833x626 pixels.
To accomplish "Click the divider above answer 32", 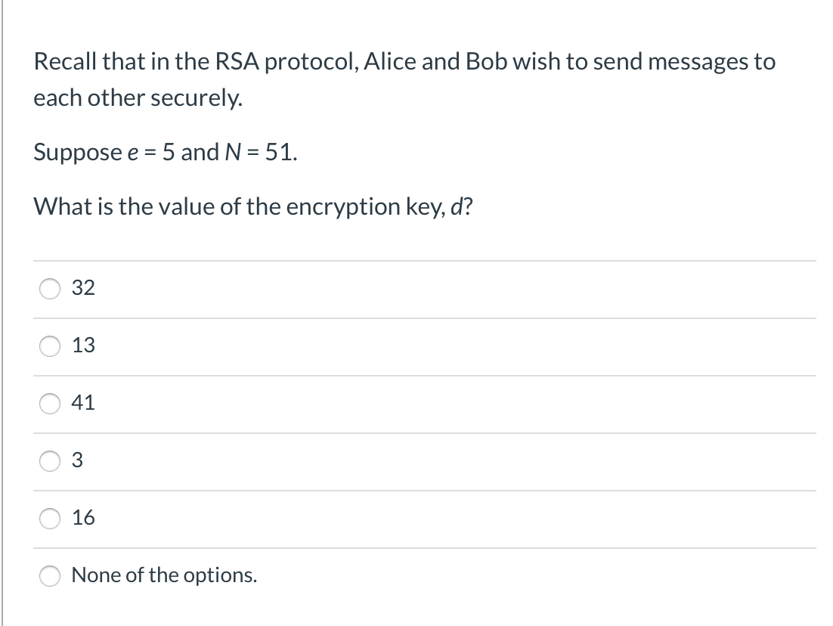I will tap(423, 259).
